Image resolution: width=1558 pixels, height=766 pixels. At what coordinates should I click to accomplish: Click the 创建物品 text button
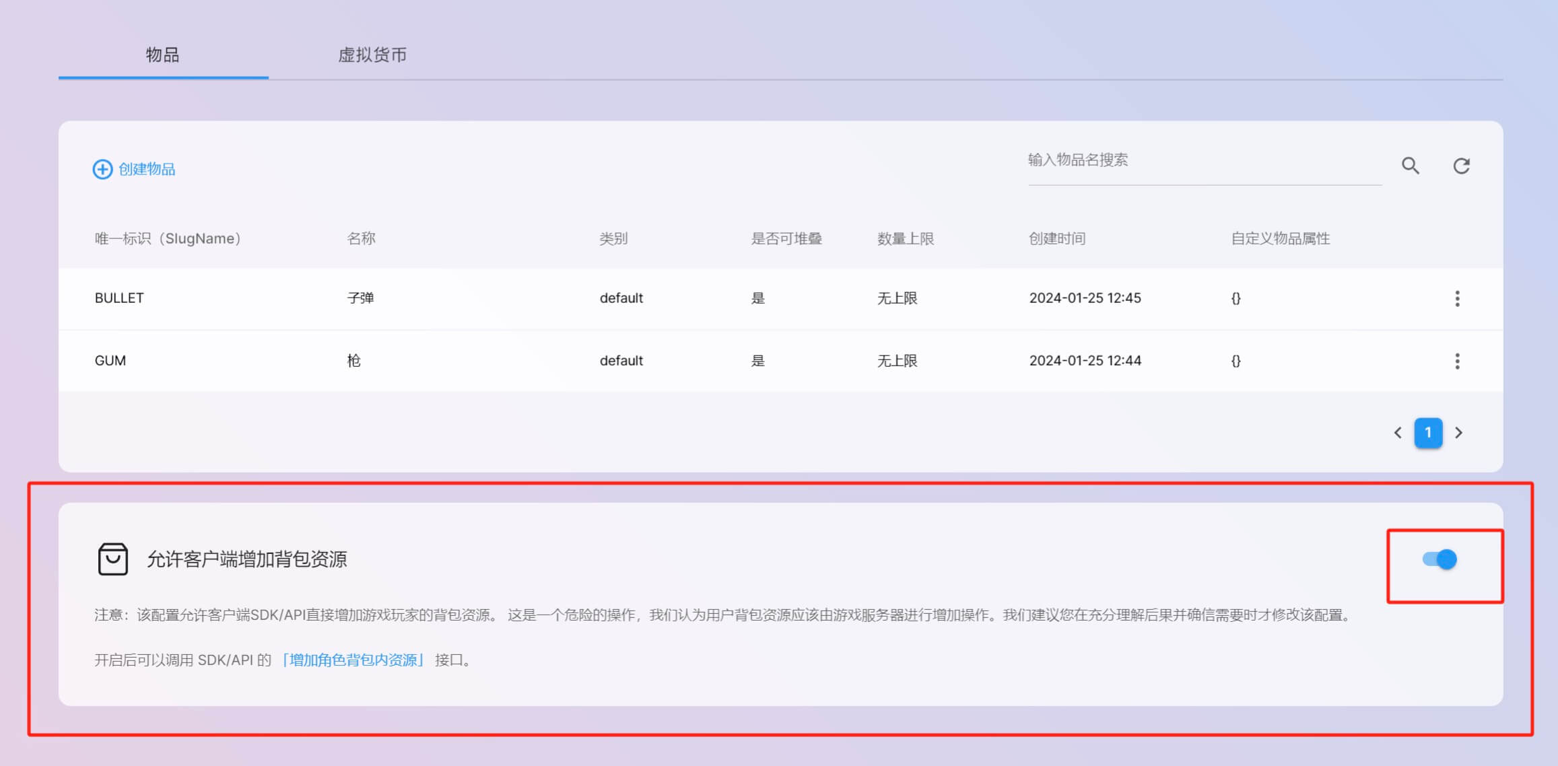click(x=147, y=169)
